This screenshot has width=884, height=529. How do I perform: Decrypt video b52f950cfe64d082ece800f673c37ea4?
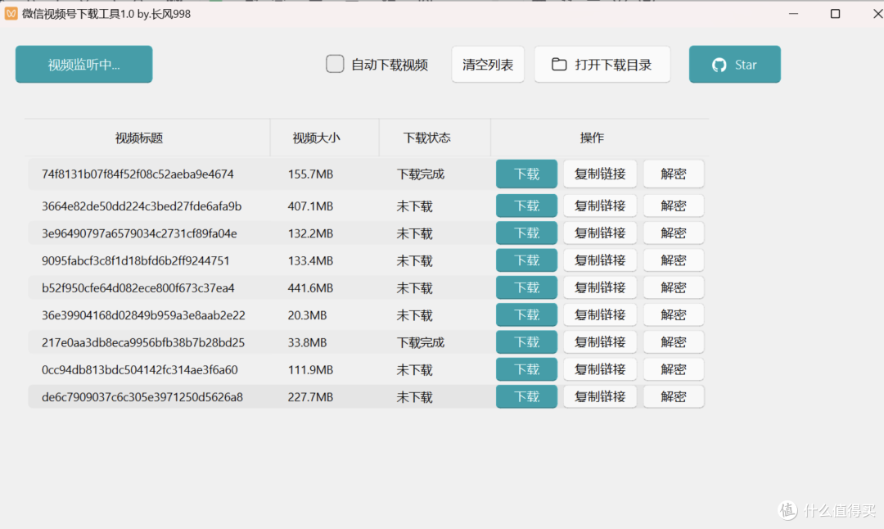point(673,287)
